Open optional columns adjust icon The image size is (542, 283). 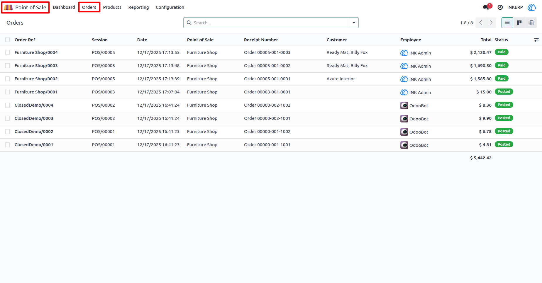[536, 40]
